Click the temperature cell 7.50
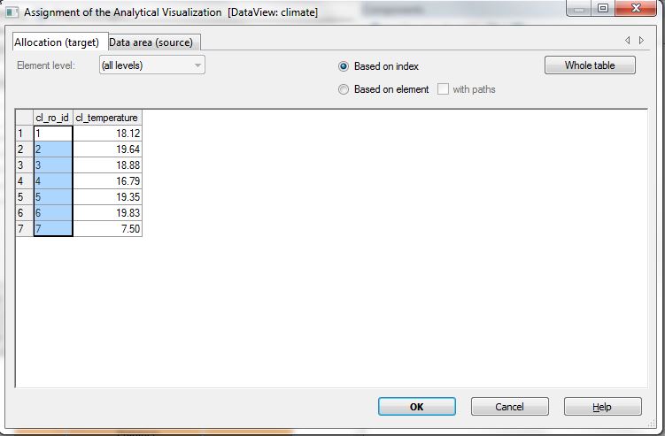This screenshot has width=665, height=436. (x=107, y=229)
